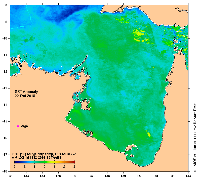This screenshot has width=199, height=180.
Task: Click longitude axis label '134'
Action: tap(42, 176)
